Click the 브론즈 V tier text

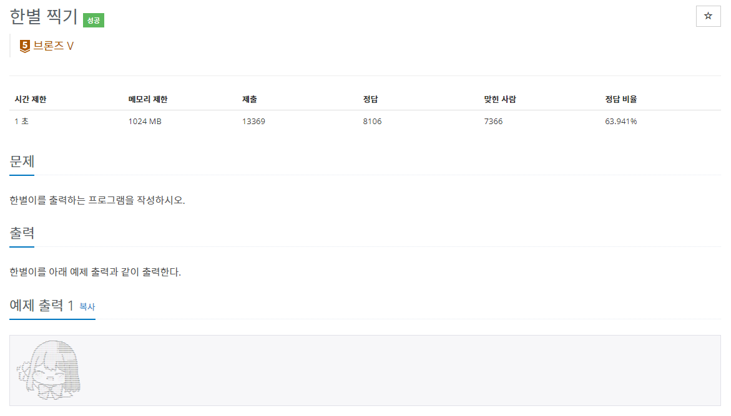click(x=53, y=46)
